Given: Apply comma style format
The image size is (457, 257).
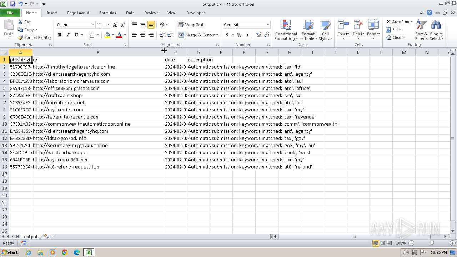Looking at the screenshot, I should [x=247, y=35].
